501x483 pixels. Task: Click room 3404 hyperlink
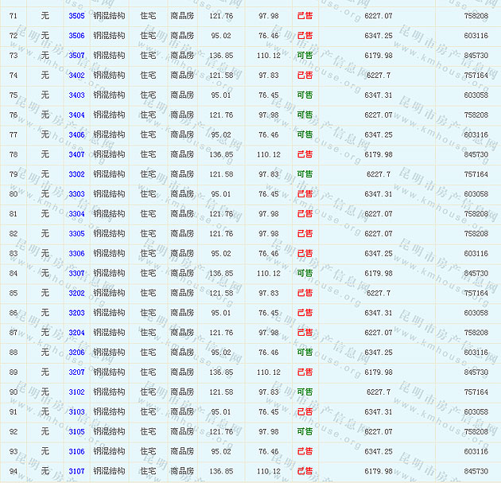coord(76,115)
